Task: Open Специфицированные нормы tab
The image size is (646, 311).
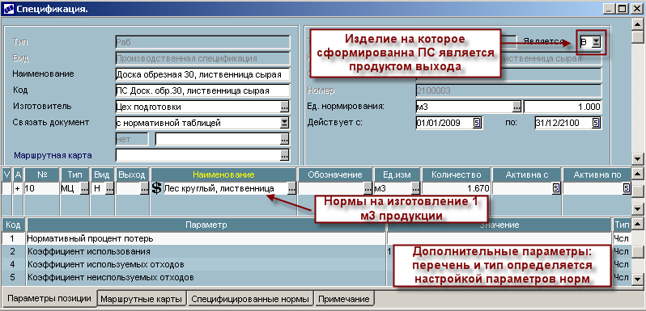Action: (x=250, y=299)
